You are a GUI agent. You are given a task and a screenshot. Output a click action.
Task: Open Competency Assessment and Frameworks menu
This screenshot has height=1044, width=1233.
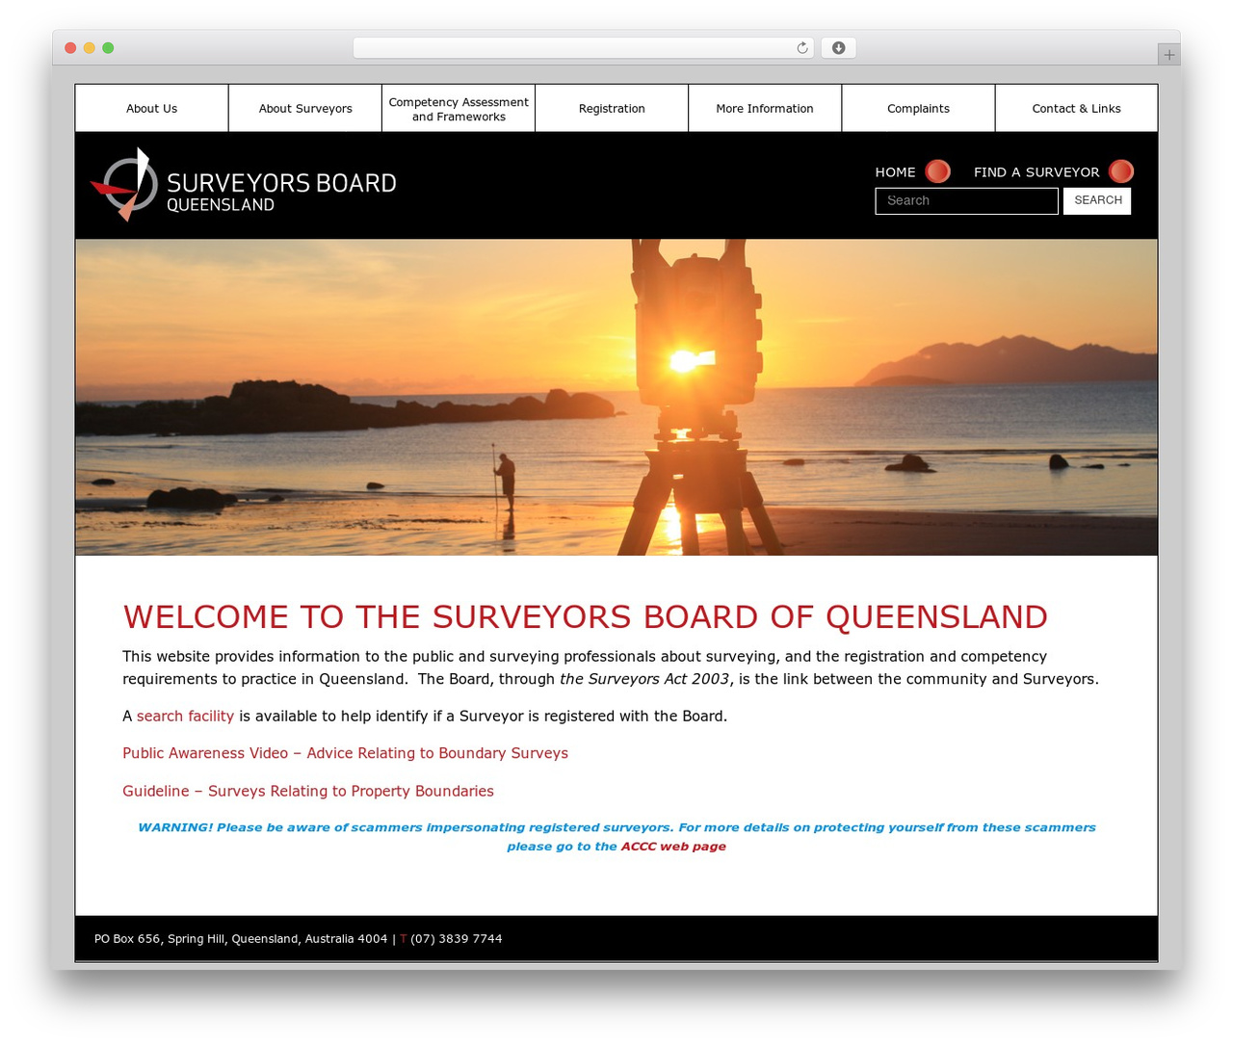click(459, 109)
